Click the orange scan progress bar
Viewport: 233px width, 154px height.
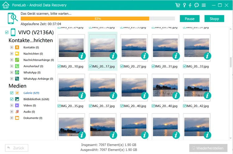click(98, 19)
